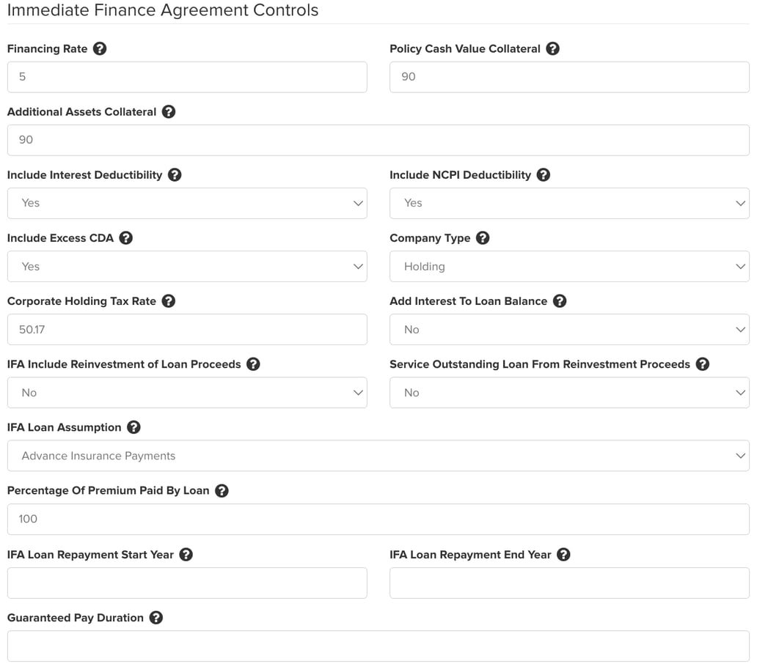Open the IFA Loan Assumption tooltip icon
The width and height of the screenshot is (757, 669).
[134, 427]
